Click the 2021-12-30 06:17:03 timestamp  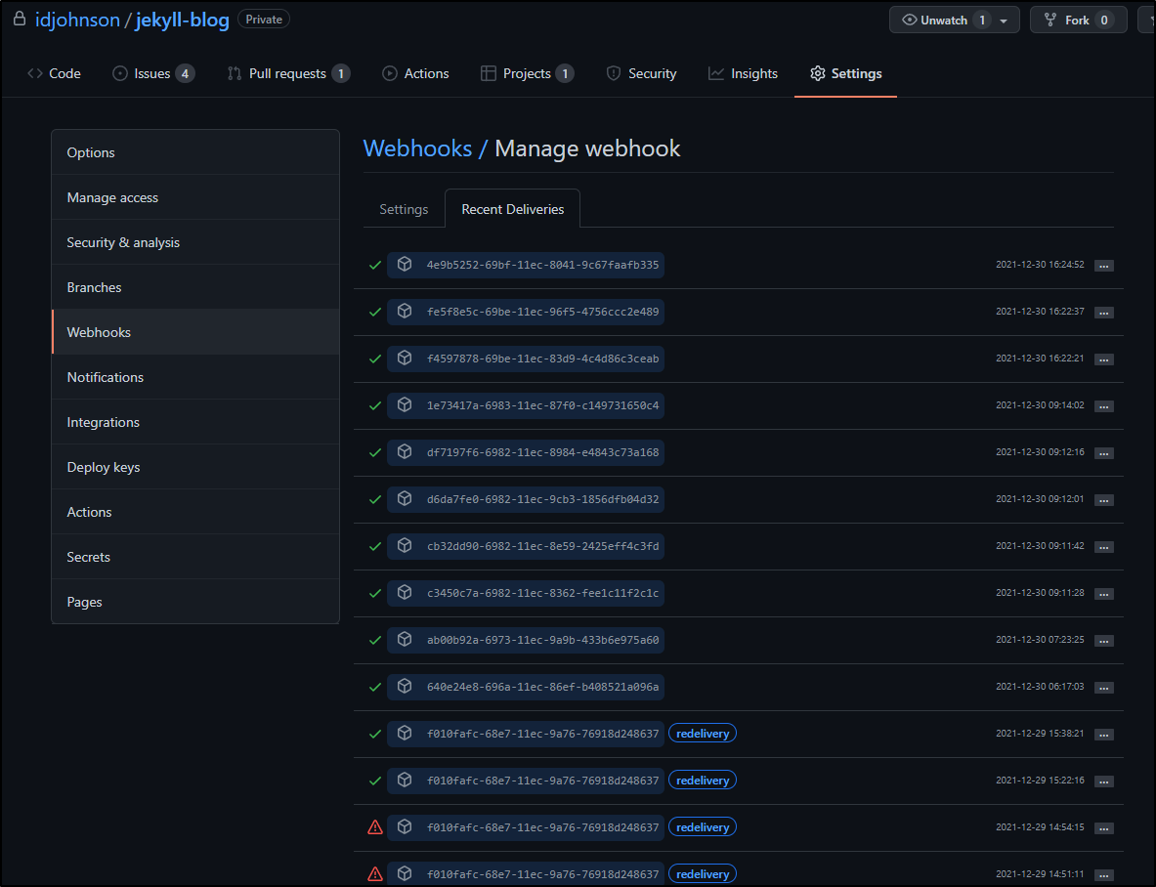click(x=1040, y=687)
